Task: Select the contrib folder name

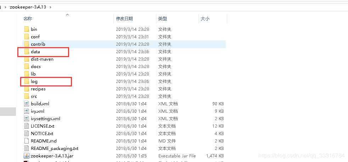Action: click(x=38, y=44)
